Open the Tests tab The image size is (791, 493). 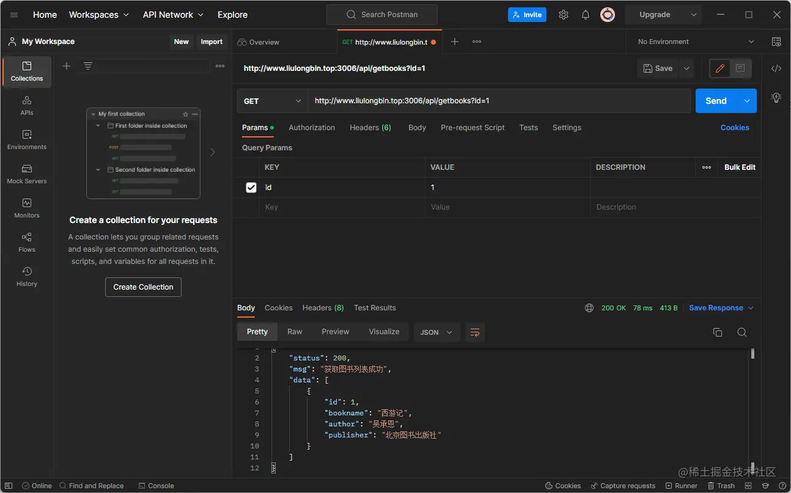click(x=529, y=128)
